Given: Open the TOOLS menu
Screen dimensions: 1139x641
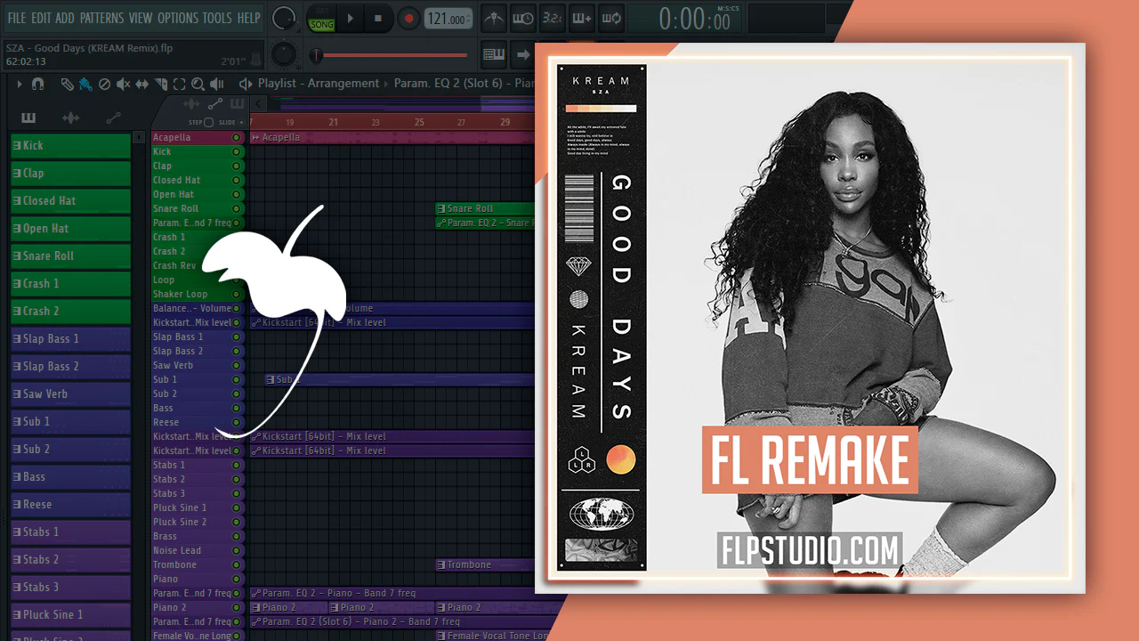Looking at the screenshot, I should coord(217,18).
